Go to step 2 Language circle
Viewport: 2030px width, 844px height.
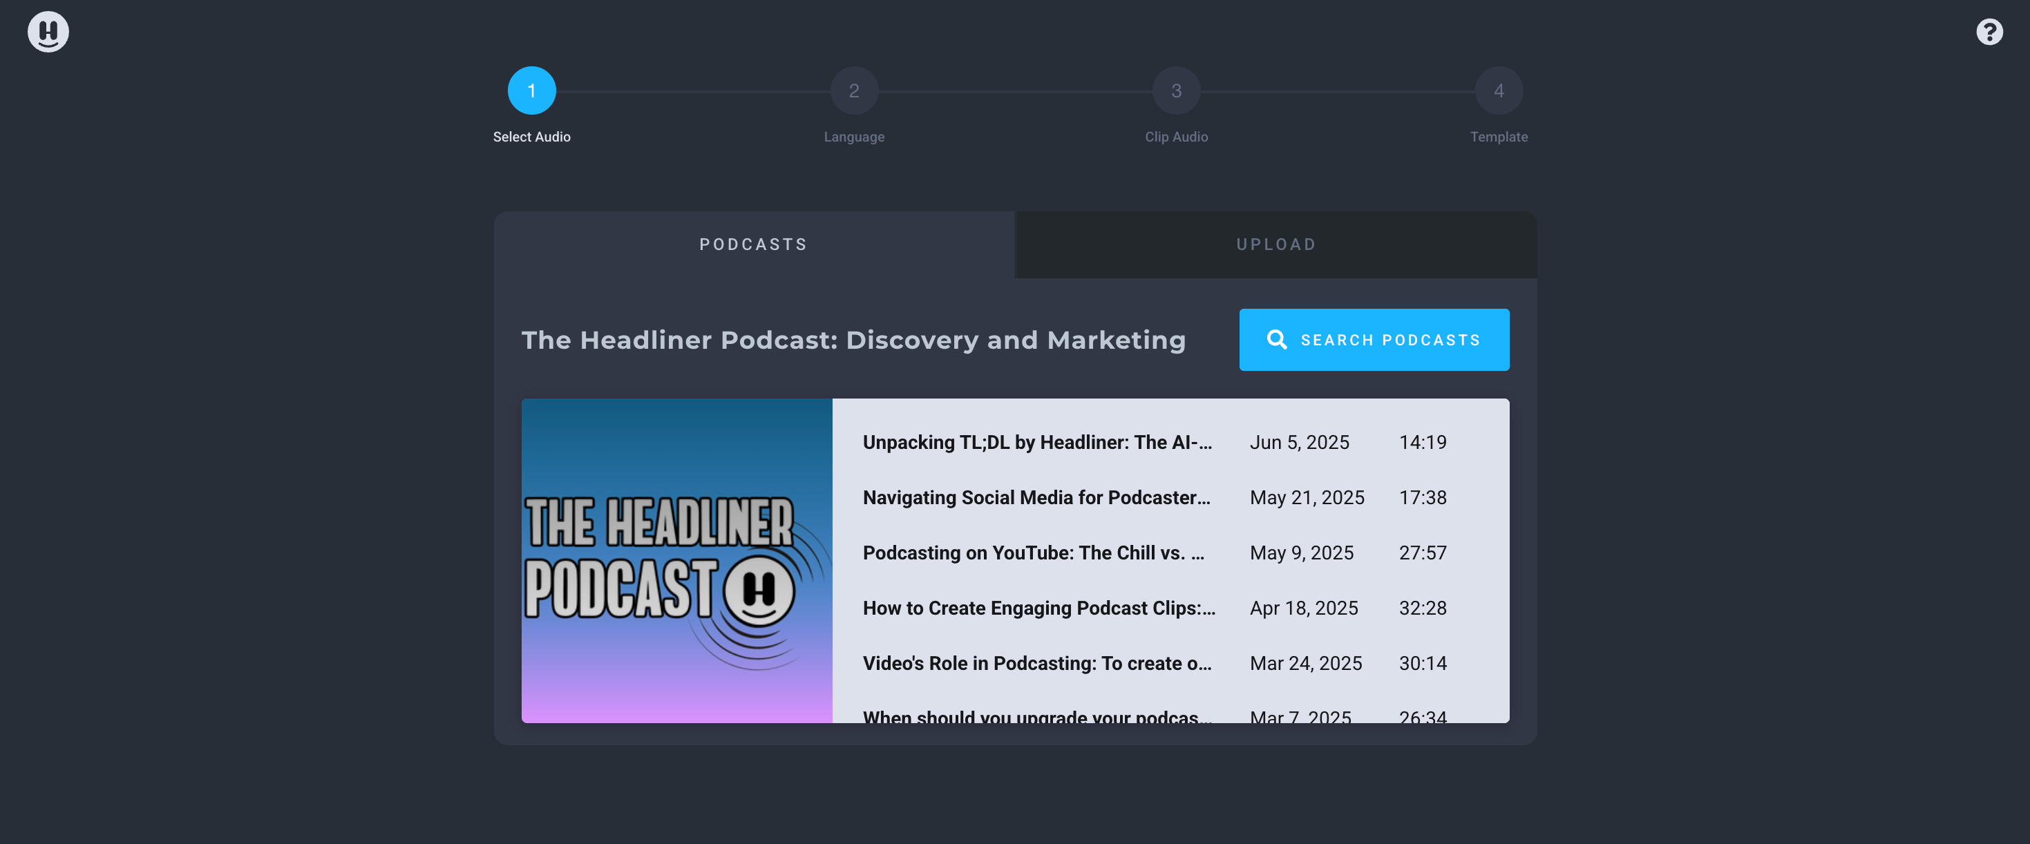tap(854, 90)
